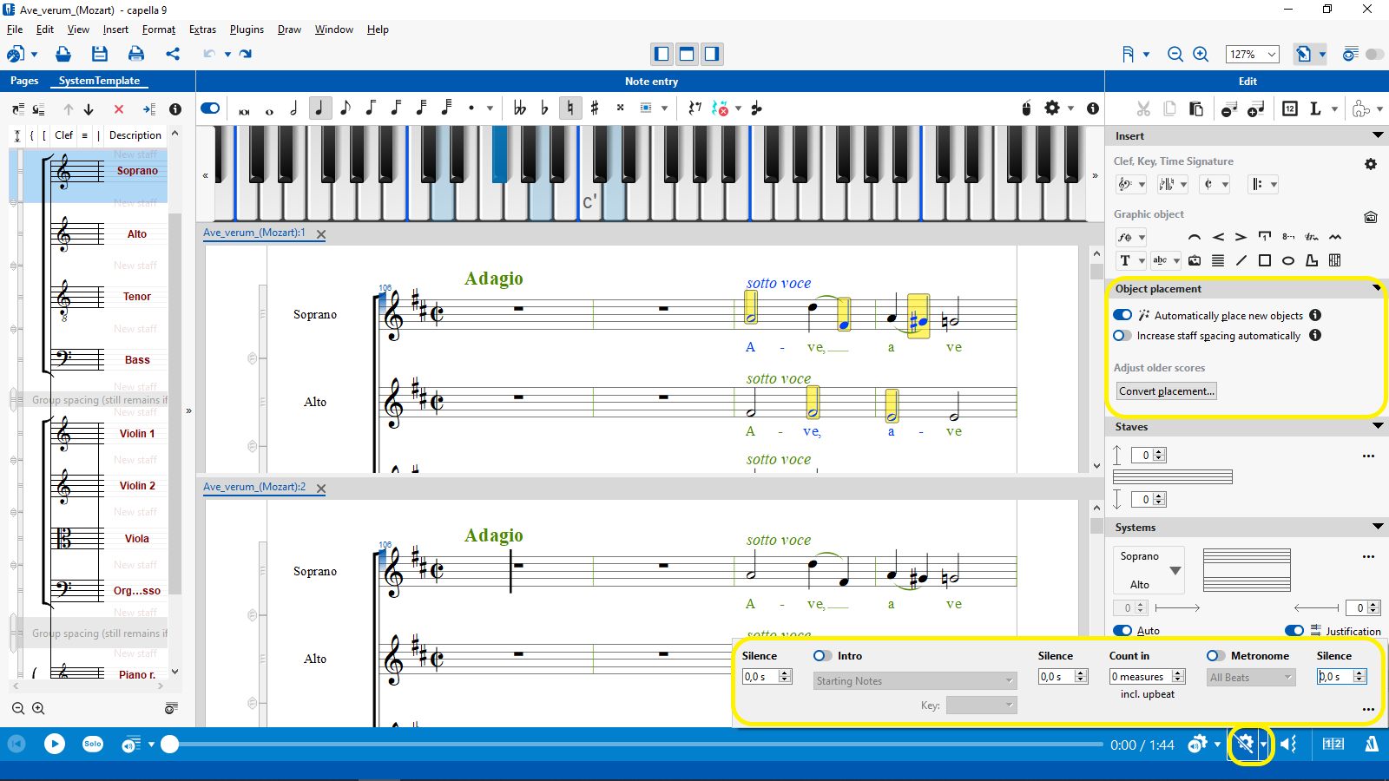Apply the natural accidental
This screenshot has width=1389, height=781.
[x=569, y=108]
